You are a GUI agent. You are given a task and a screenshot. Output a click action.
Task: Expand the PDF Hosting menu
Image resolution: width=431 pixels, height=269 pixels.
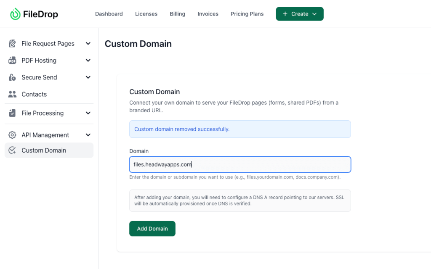coord(88,60)
